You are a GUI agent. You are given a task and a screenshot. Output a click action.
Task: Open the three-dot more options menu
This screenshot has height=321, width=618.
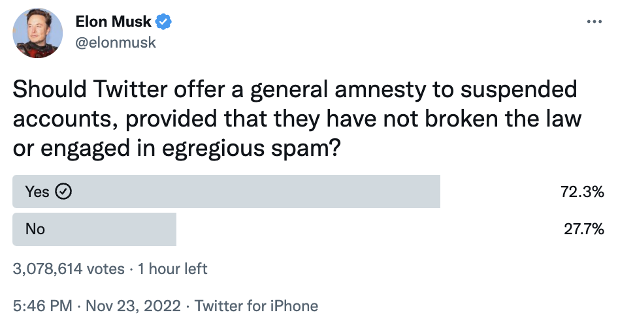tap(594, 22)
